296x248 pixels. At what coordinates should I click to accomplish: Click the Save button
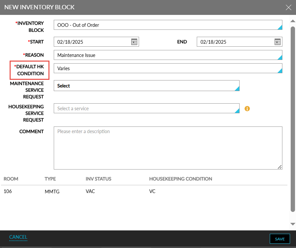280,239
